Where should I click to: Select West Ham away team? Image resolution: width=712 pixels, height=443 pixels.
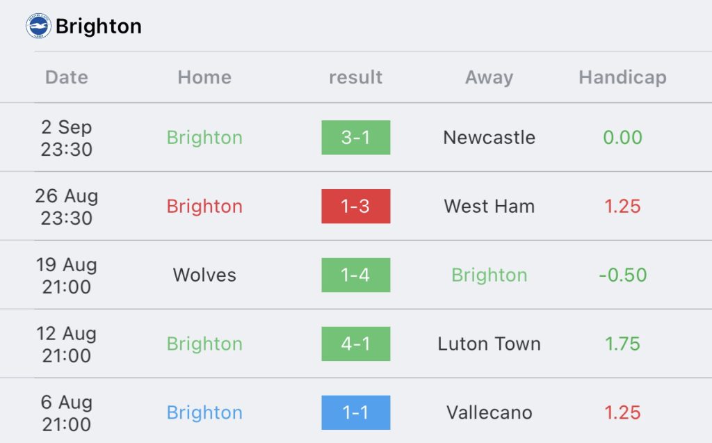coord(489,207)
